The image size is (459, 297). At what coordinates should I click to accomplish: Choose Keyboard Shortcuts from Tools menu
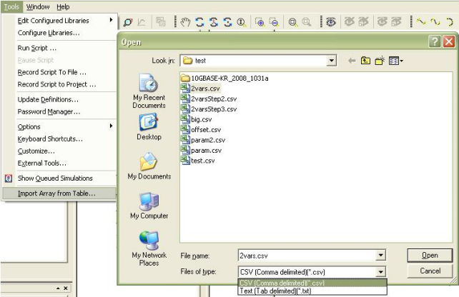50,139
